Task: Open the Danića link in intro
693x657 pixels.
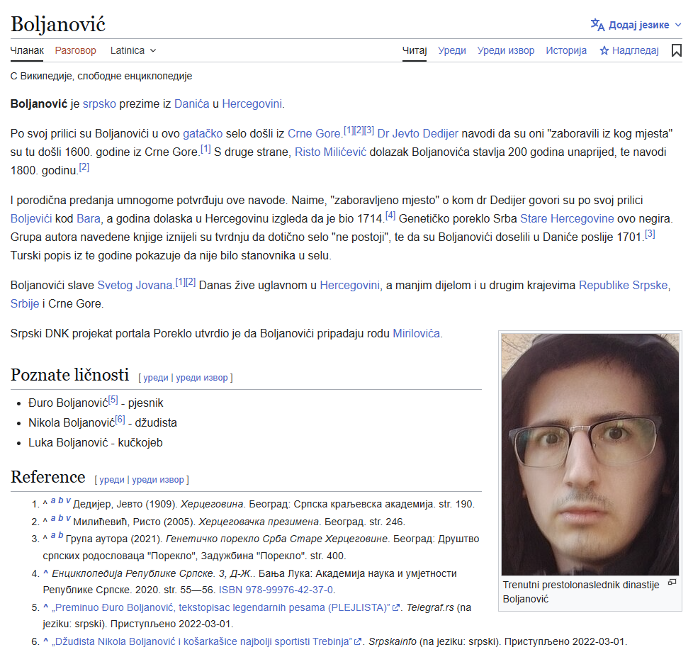Action: (x=192, y=104)
